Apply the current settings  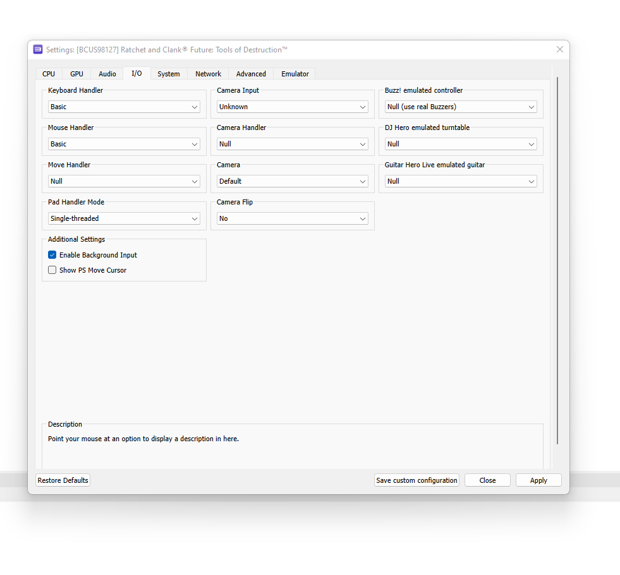pos(538,480)
